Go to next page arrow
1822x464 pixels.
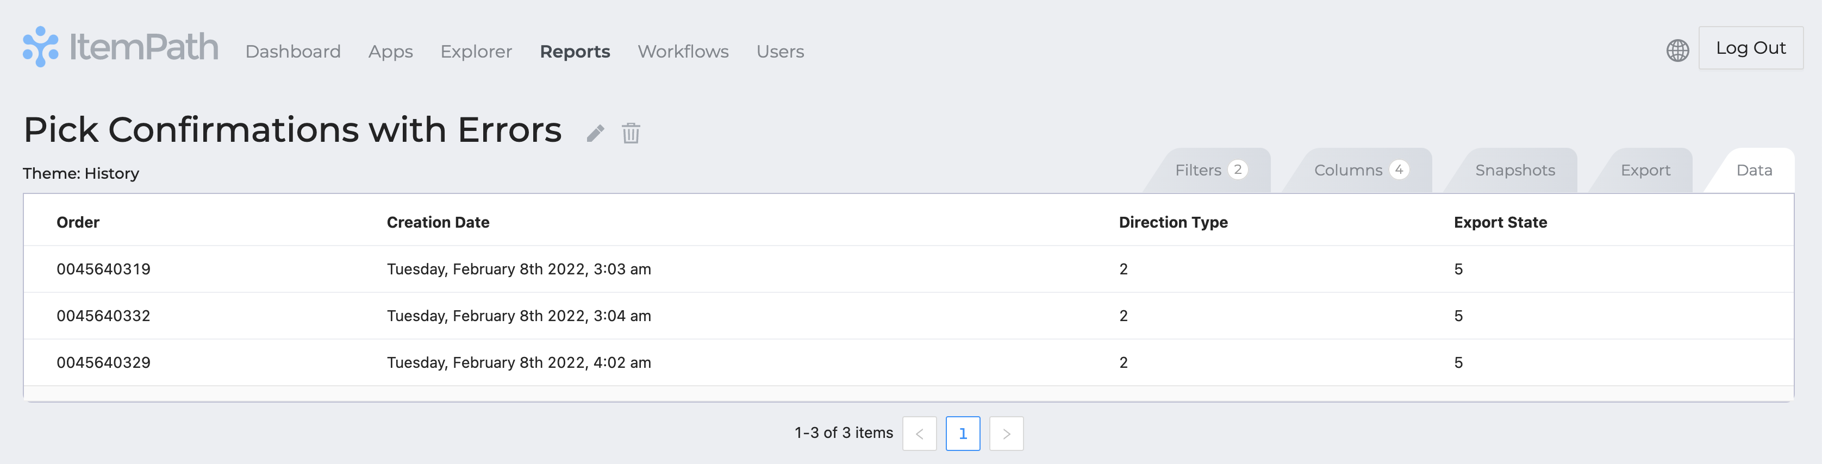(1007, 434)
